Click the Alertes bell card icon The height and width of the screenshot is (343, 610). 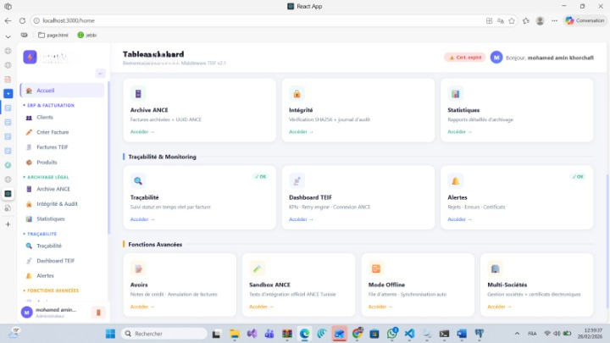(x=455, y=180)
